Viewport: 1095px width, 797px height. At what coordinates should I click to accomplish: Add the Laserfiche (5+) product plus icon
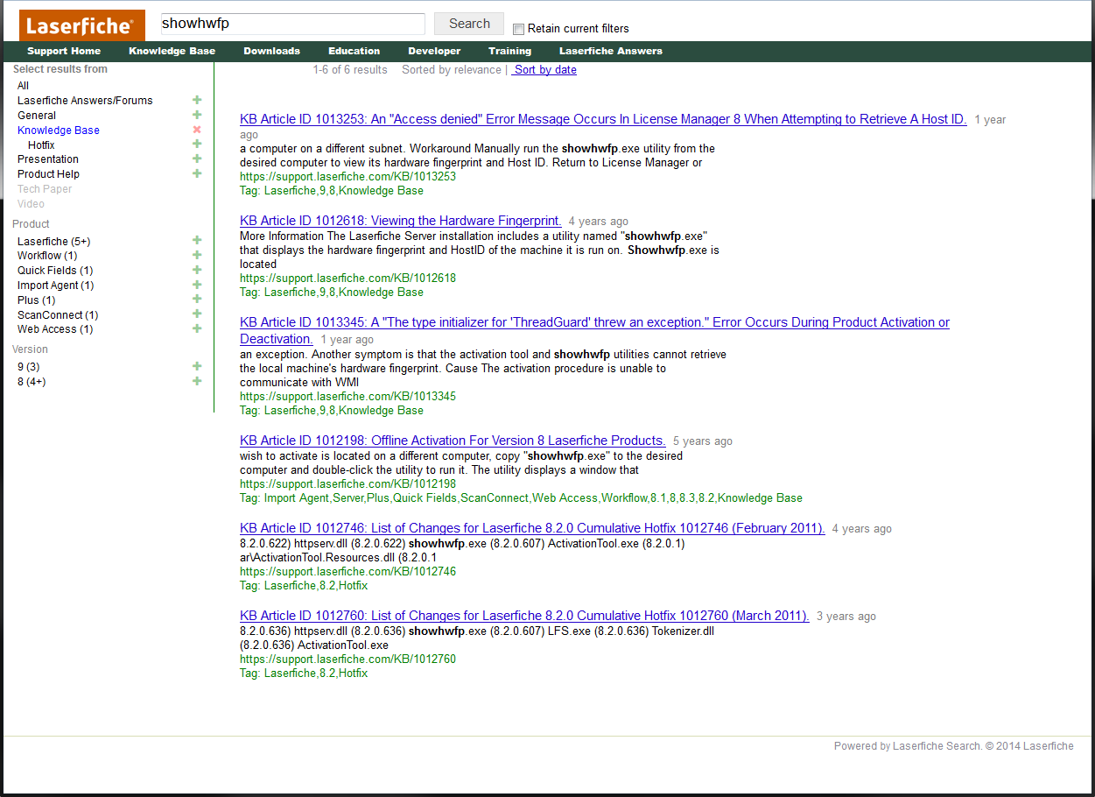(x=197, y=240)
